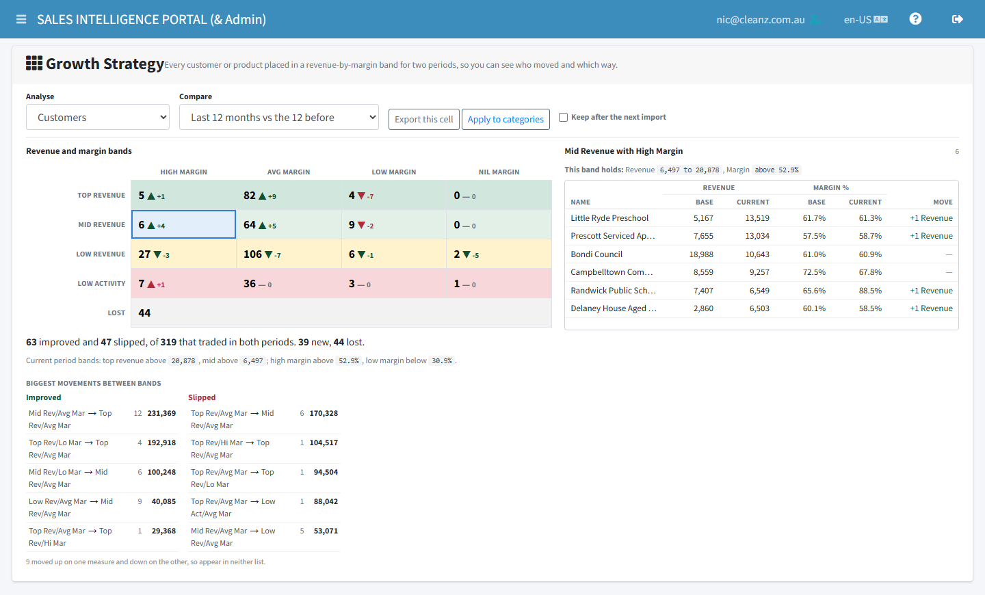Click the Delaney House Aged … customer row
This screenshot has width=985, height=595.
pyautogui.click(x=761, y=308)
